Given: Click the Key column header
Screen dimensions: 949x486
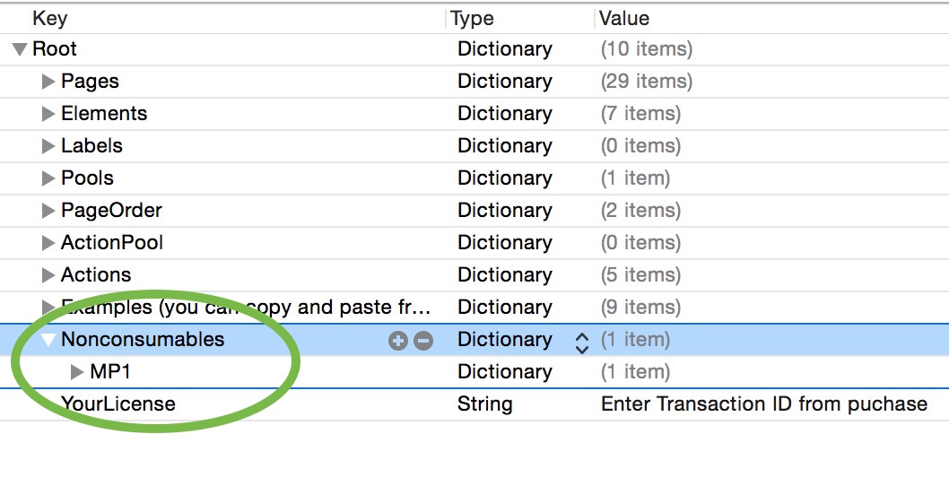Looking at the screenshot, I should click(x=49, y=18).
